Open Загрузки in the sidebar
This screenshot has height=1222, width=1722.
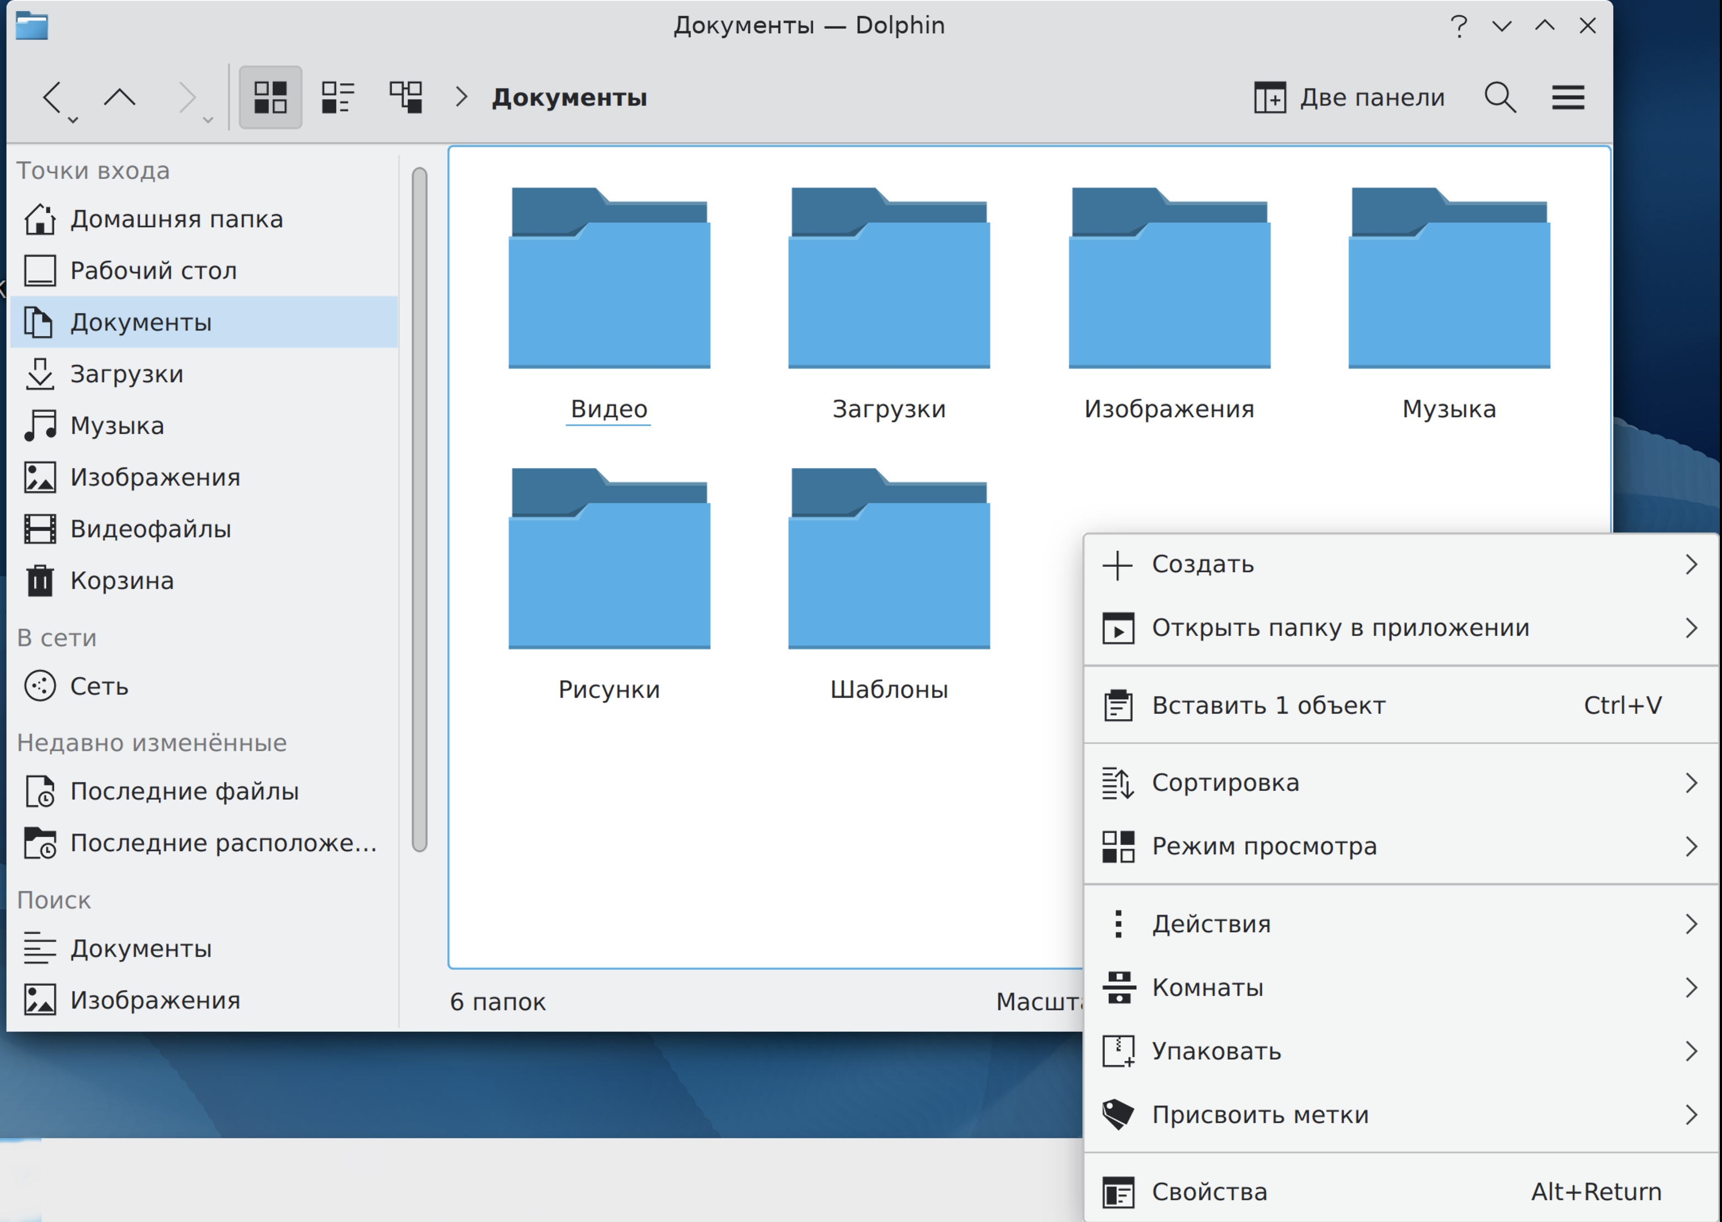coord(205,374)
